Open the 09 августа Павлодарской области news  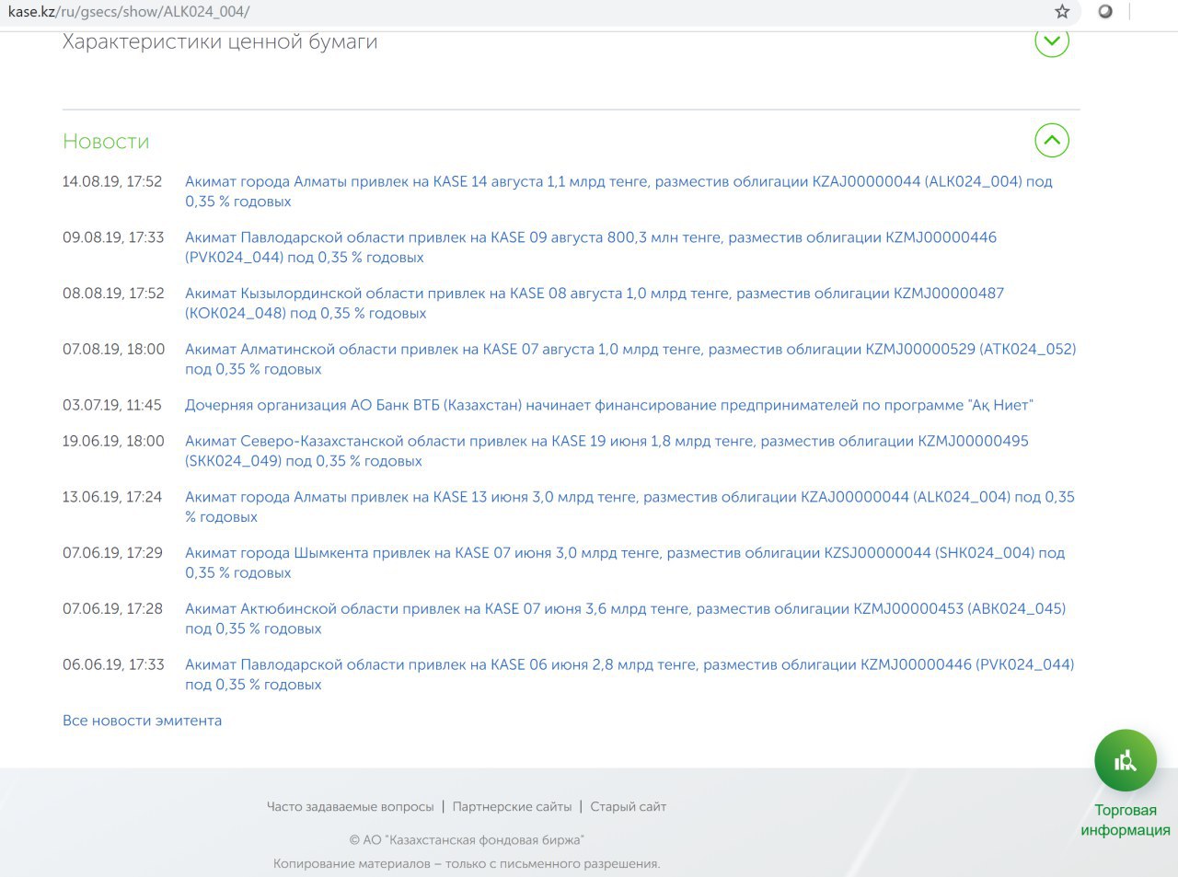591,248
